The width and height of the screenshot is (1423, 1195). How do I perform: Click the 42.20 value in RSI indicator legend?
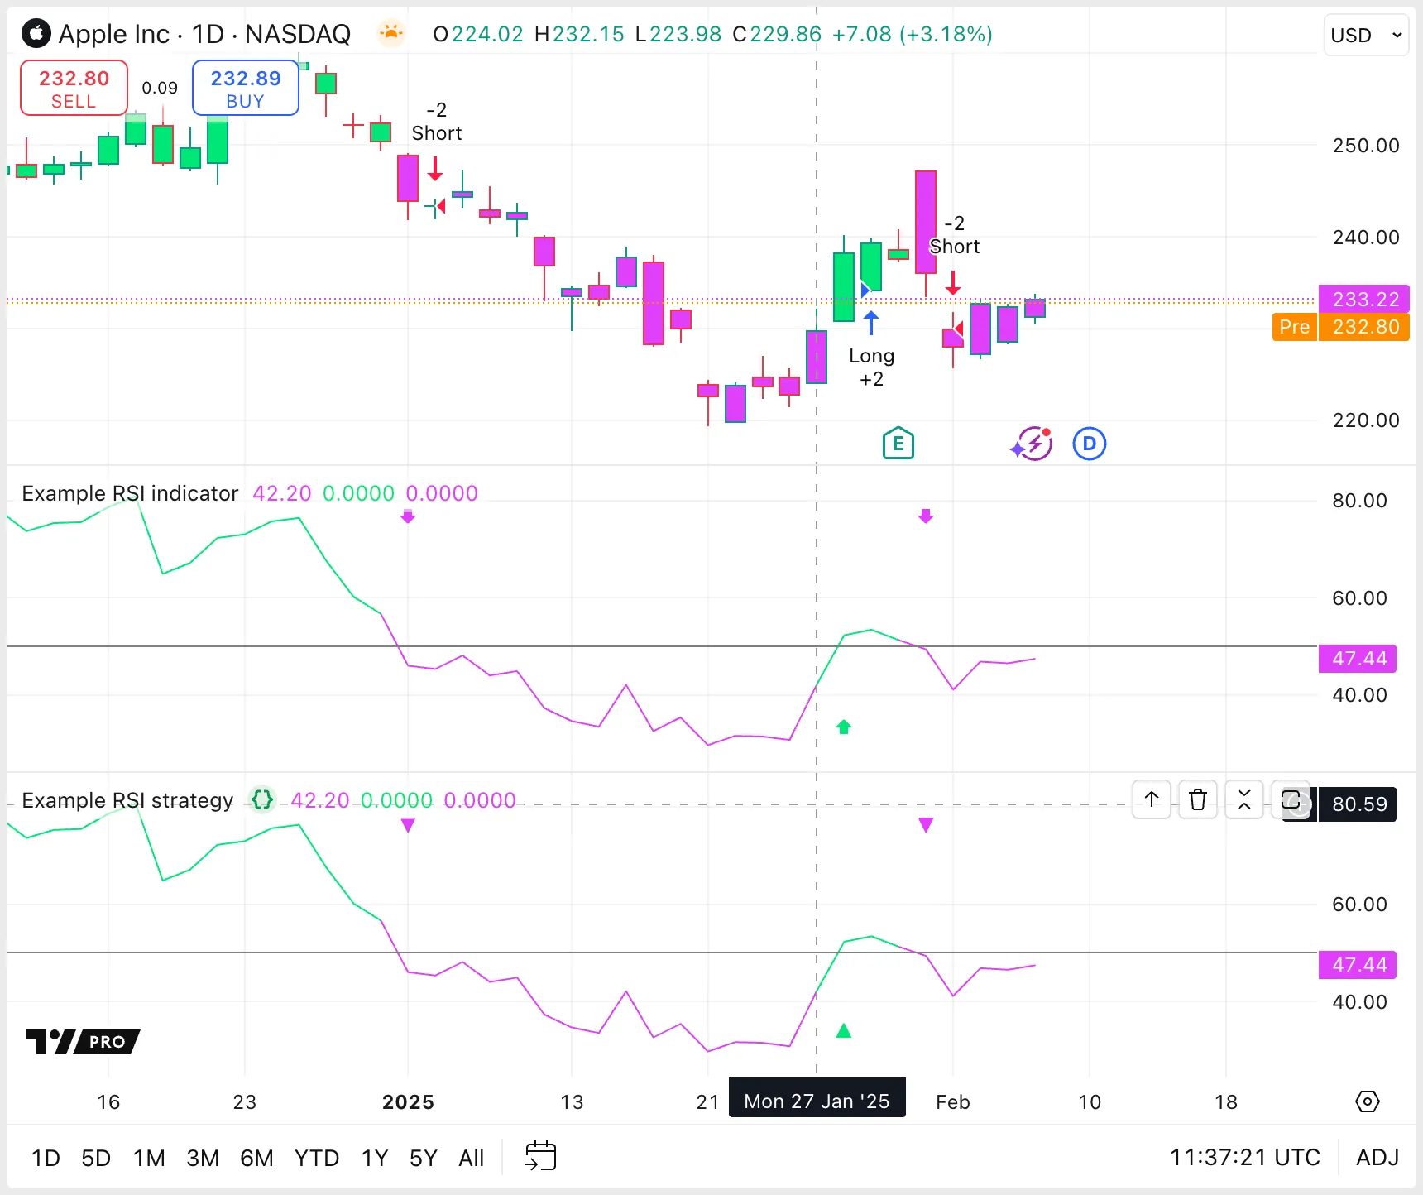pos(282,493)
